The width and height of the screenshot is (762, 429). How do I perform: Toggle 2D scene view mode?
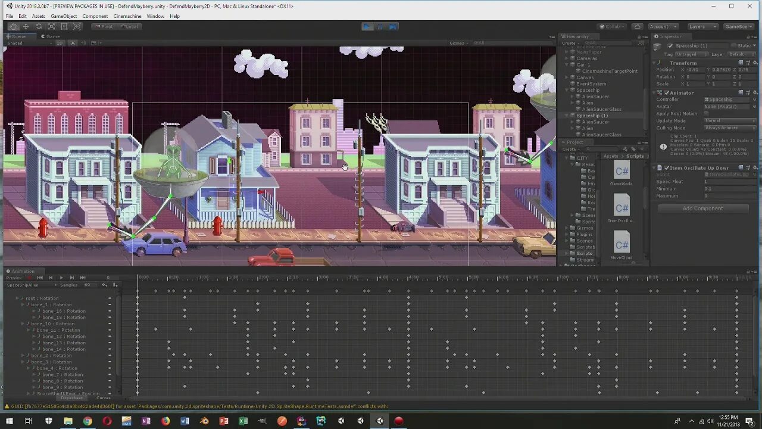60,43
